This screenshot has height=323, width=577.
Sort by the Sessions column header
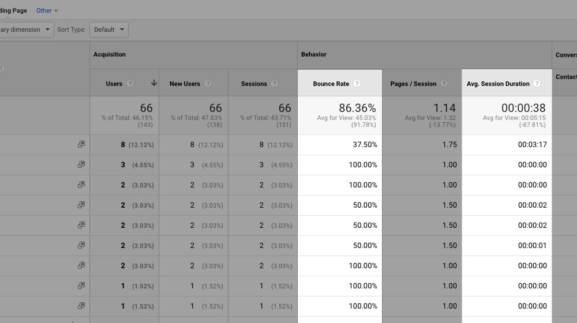click(x=254, y=84)
